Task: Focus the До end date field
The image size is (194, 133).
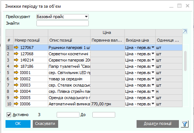Action: tap(104, 115)
